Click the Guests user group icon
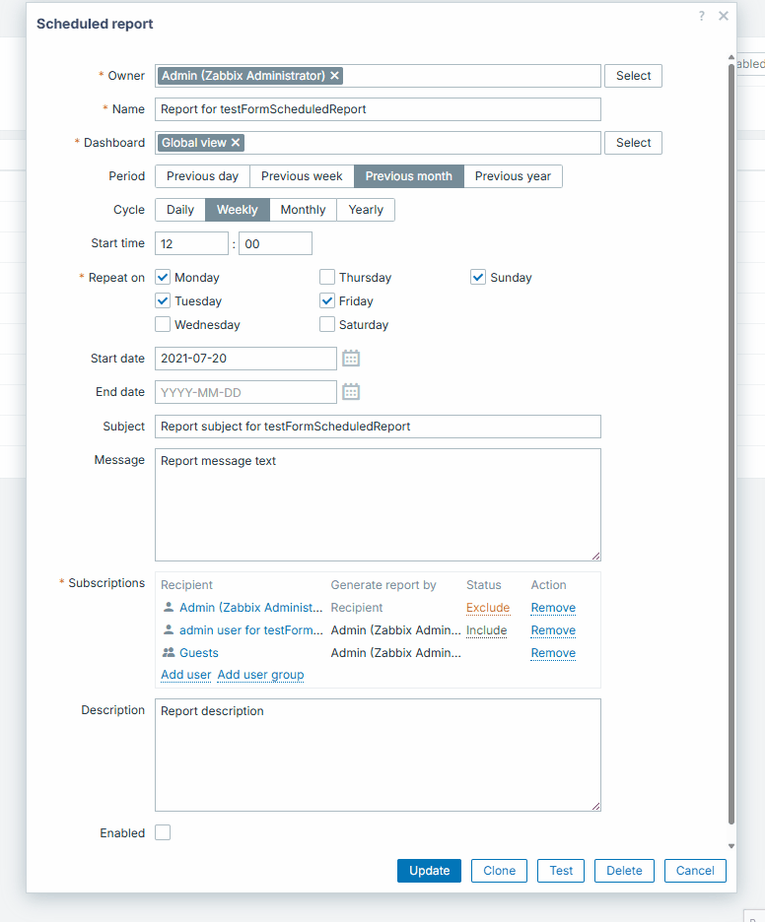The width and height of the screenshot is (765, 922). click(x=169, y=653)
